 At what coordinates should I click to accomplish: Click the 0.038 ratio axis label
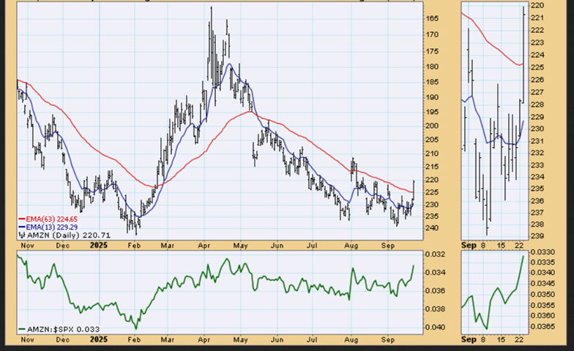tap(435, 309)
